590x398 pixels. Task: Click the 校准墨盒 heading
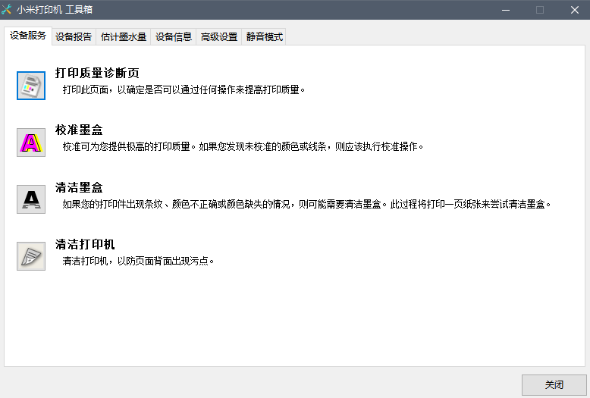point(79,130)
